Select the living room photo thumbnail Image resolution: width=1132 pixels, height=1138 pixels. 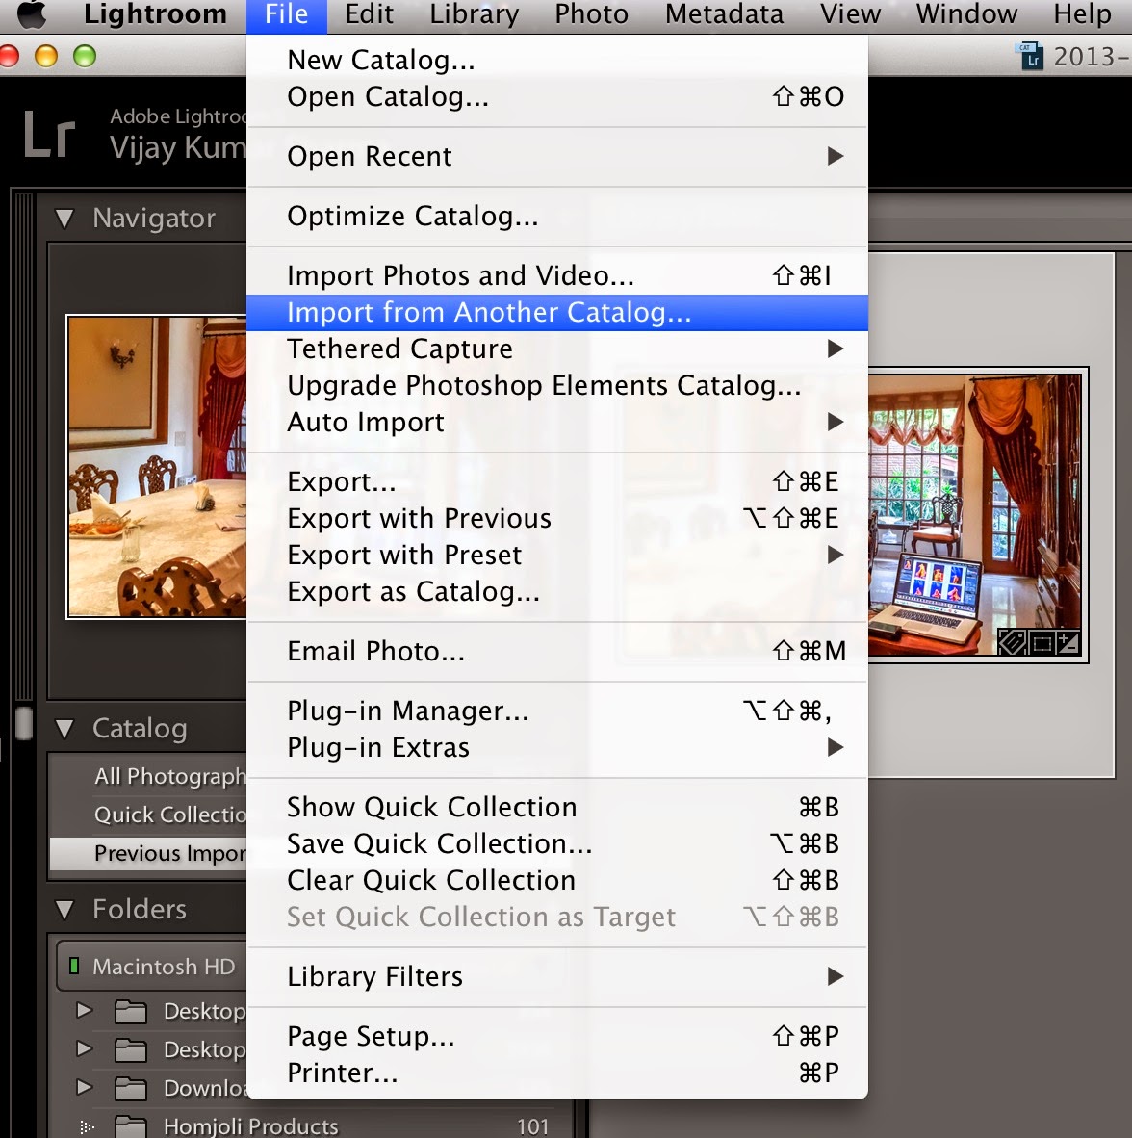(x=976, y=515)
